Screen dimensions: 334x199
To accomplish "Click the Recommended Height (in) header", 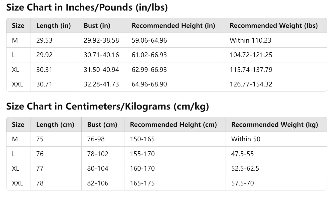I will [x=174, y=26].
